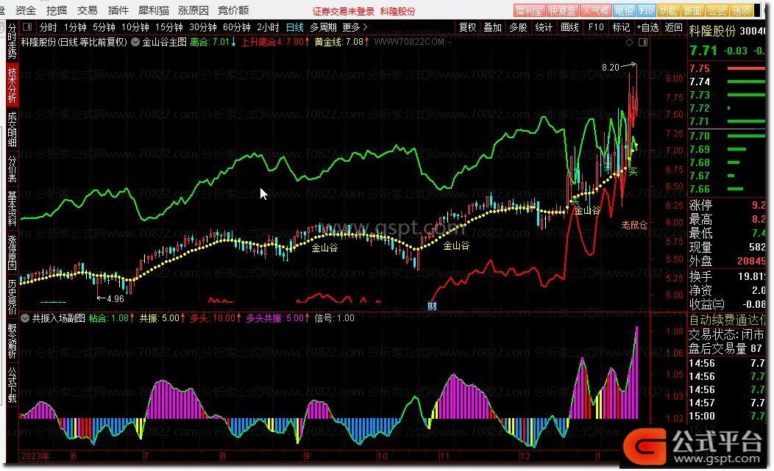Click the 换手 turnover row

(x=727, y=276)
